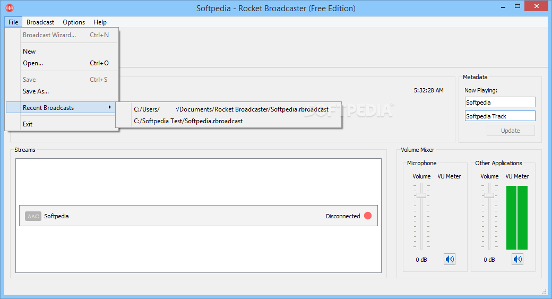
Task: Minimize the Rocket Broadcaster window
Action: 503,6
